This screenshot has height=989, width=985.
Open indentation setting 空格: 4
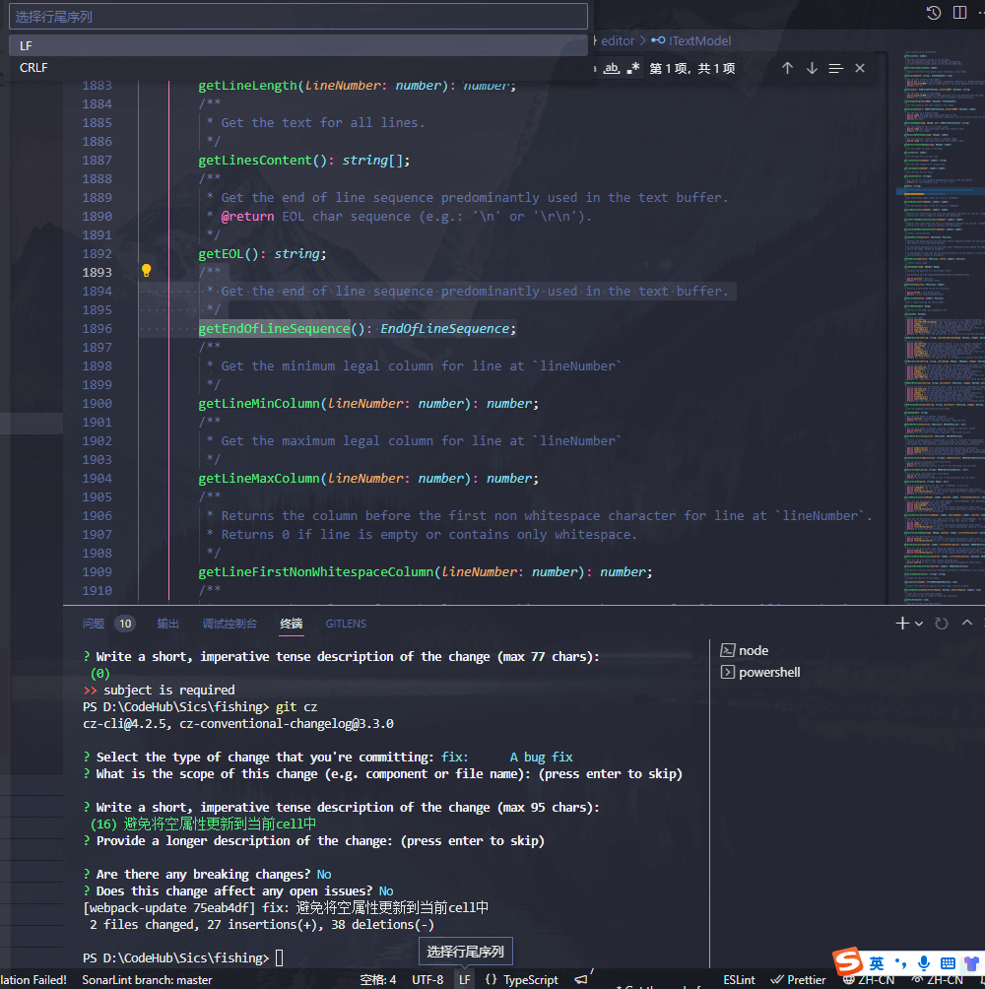(x=377, y=980)
